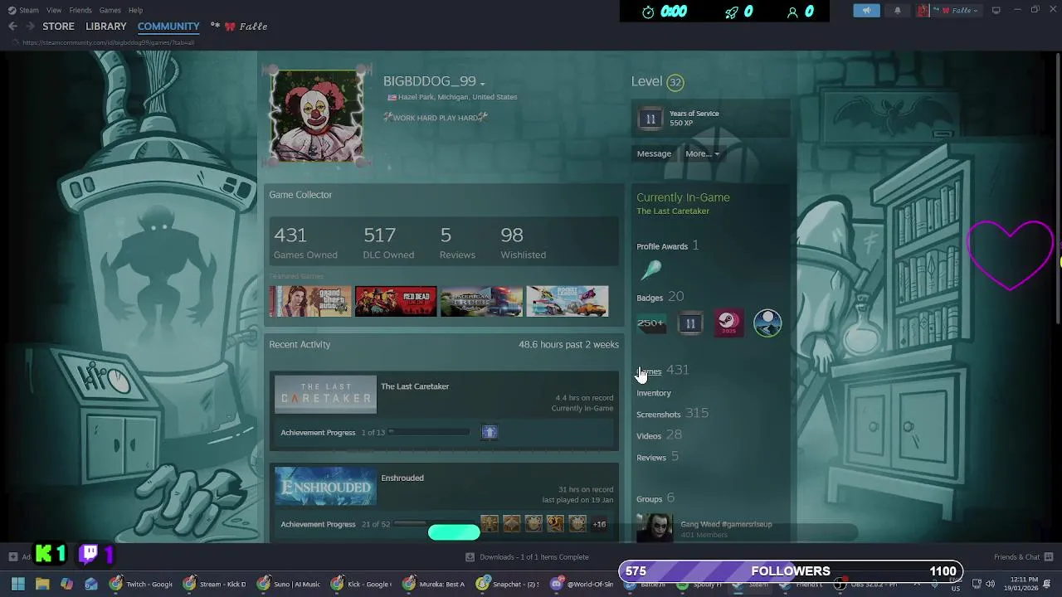Open File Explorer from the taskbar
1062x597 pixels.
point(42,584)
